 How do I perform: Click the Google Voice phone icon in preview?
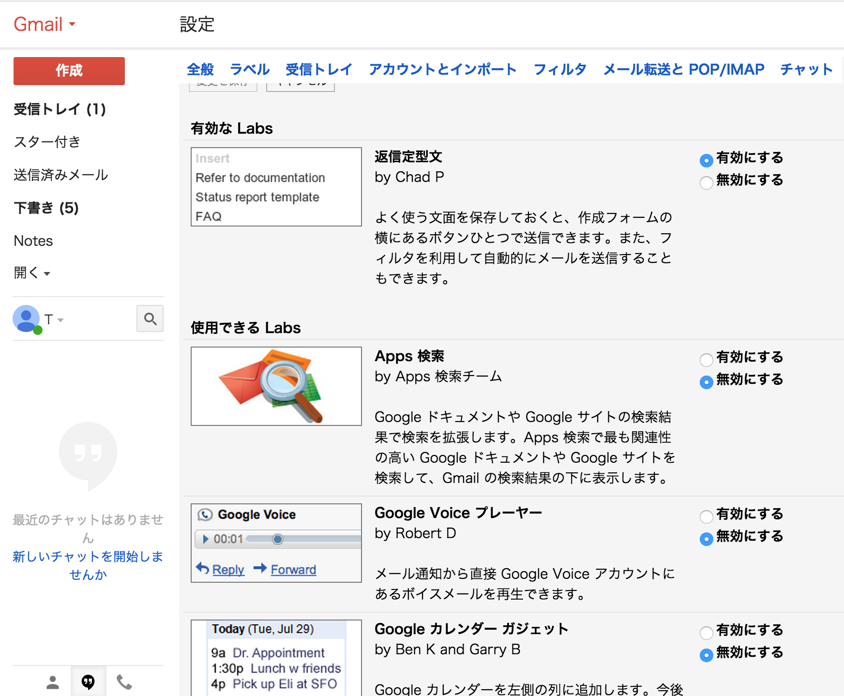coord(205,514)
